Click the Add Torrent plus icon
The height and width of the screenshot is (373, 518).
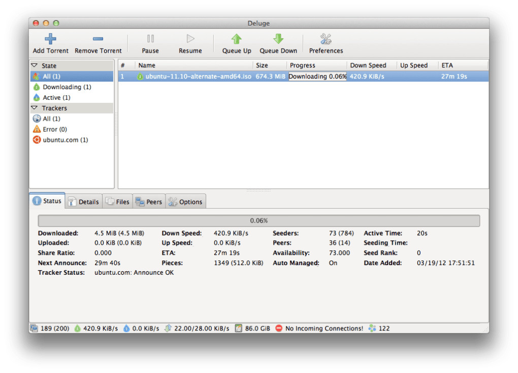[x=50, y=39]
